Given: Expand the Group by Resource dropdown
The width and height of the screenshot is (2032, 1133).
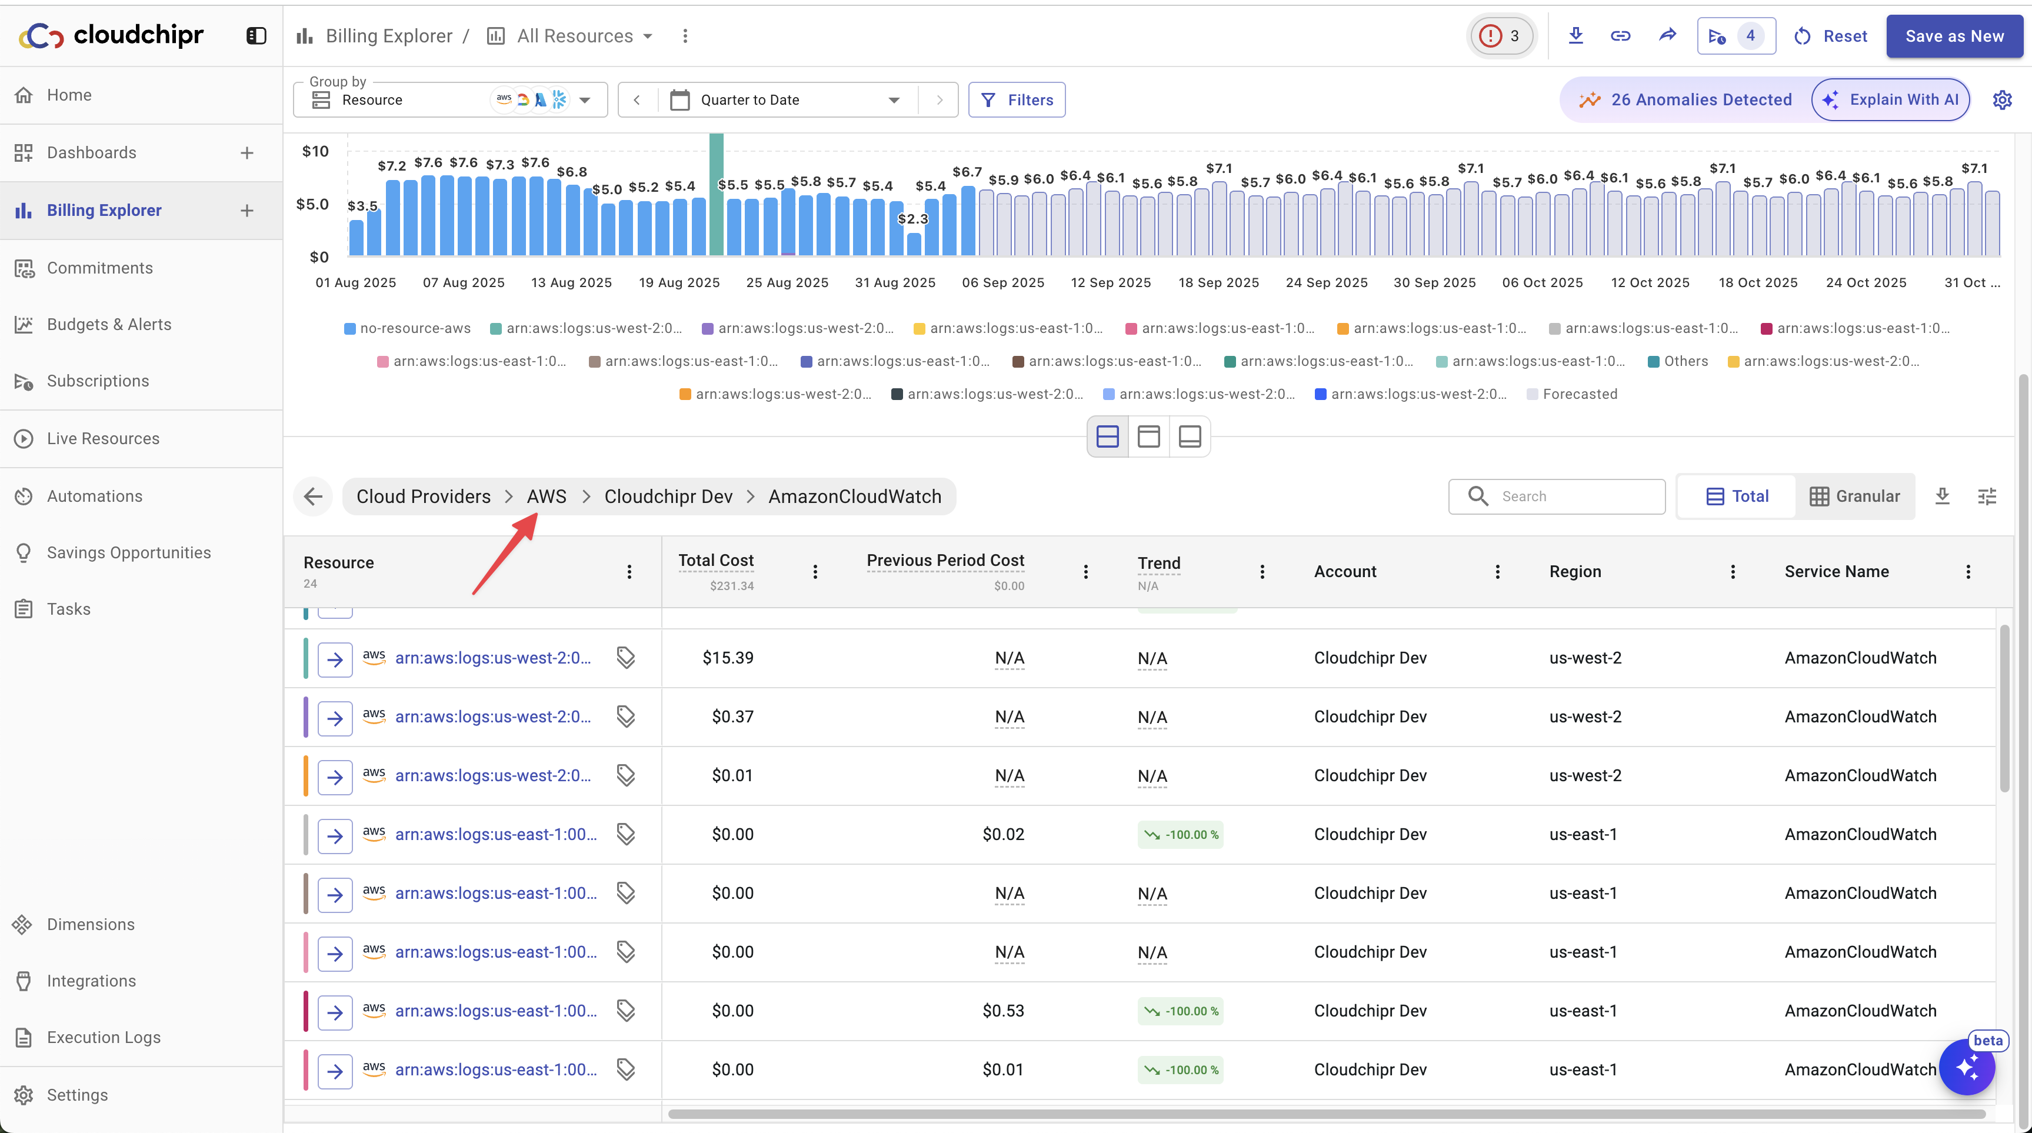Looking at the screenshot, I should [x=451, y=99].
